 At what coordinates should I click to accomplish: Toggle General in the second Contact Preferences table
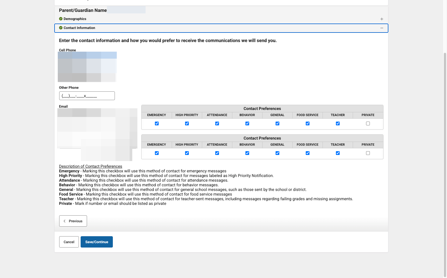[277, 153]
